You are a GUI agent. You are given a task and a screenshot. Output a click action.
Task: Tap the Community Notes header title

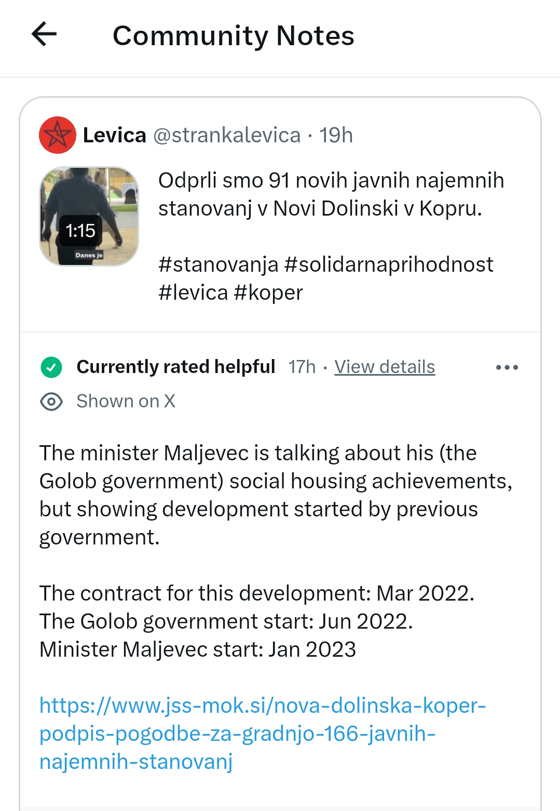234,35
